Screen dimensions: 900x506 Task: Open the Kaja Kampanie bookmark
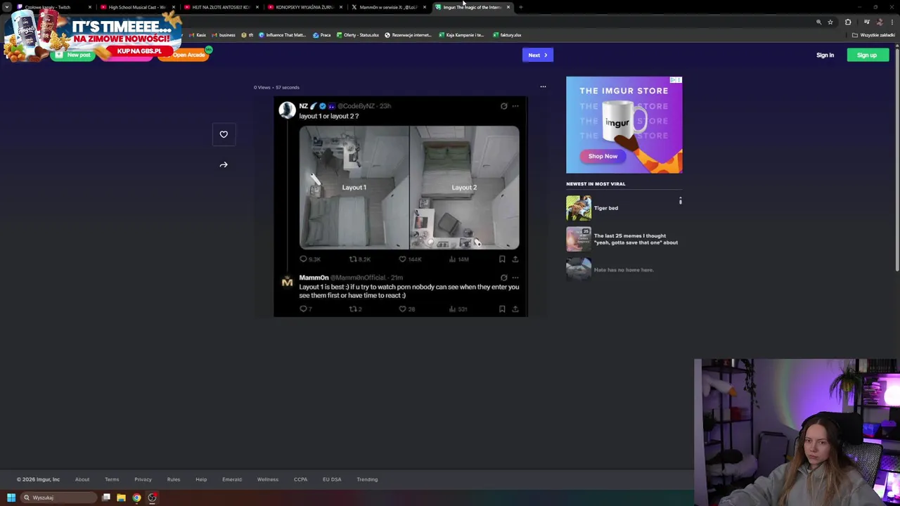[461, 35]
